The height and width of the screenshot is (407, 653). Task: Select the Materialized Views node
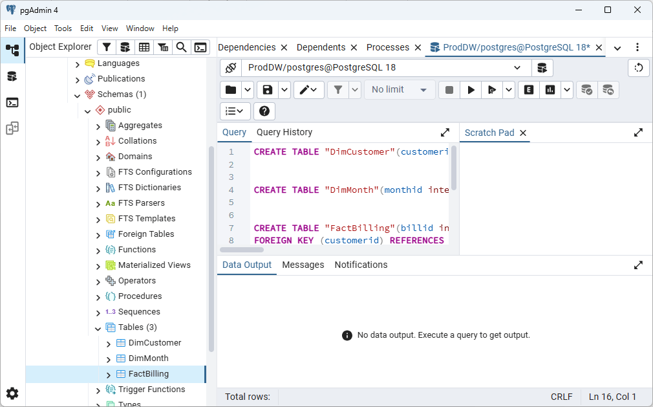coord(154,265)
